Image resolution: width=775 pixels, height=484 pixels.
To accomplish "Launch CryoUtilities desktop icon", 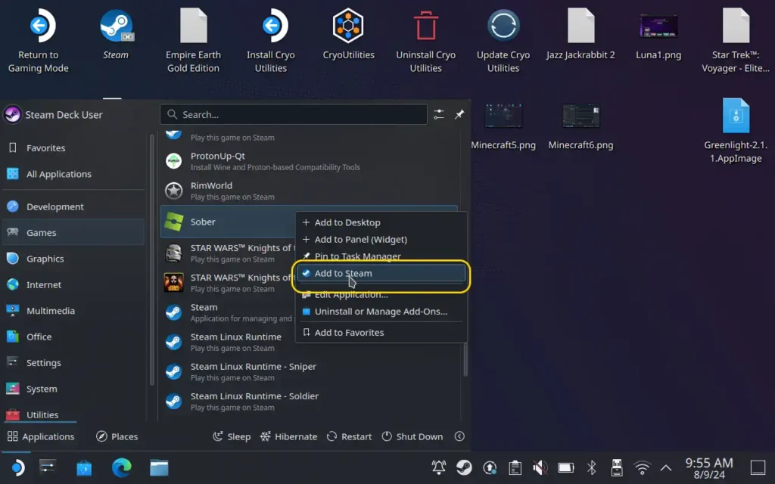I will tap(348, 33).
